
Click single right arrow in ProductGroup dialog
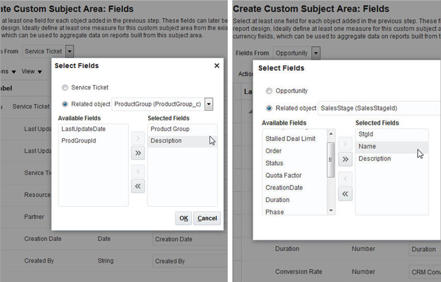[138, 137]
